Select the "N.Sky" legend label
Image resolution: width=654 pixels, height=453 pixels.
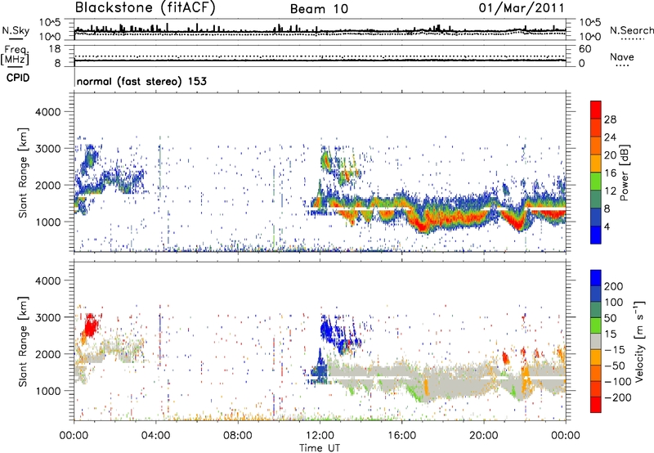[x=16, y=30]
